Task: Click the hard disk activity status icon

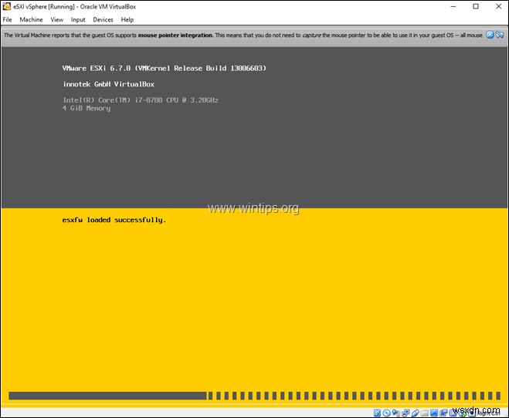Action: click(377, 413)
